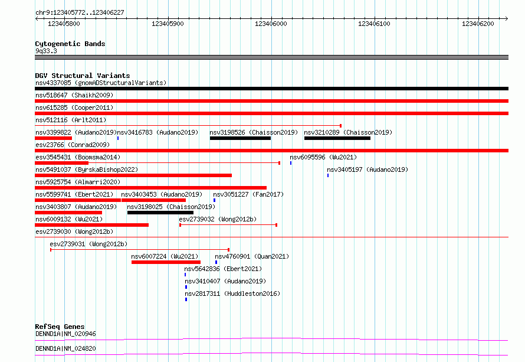Click ruler position 123406100
This screenshot has height=362, width=525.
[375, 24]
